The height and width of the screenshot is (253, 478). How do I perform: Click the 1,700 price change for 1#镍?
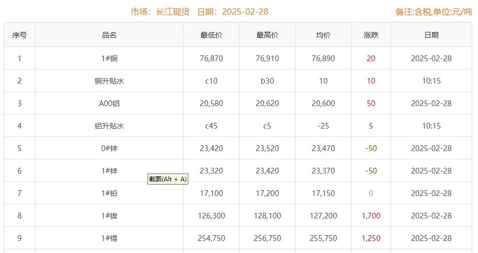tap(371, 216)
